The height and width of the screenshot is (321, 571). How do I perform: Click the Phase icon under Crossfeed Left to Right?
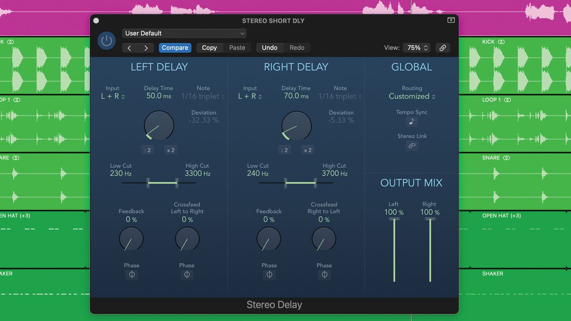187,274
